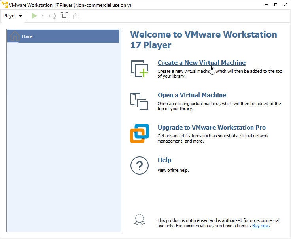Click the open virtual machine folder icon
The image size is (291, 239).
pyautogui.click(x=139, y=101)
